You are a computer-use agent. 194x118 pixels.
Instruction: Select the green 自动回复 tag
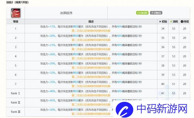(x=142, y=13)
